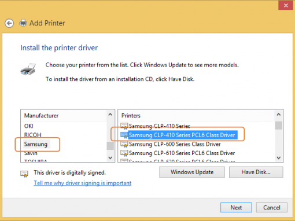The image size is (295, 221).
Task: Select Samsung CLP-610 Series PCL6 Class Driver
Action: (182, 153)
